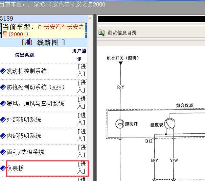Image resolution: width=205 pixels, height=181 pixels.
Task: Click the 温度表 gauge symbol in diagram
Action: [170, 124]
